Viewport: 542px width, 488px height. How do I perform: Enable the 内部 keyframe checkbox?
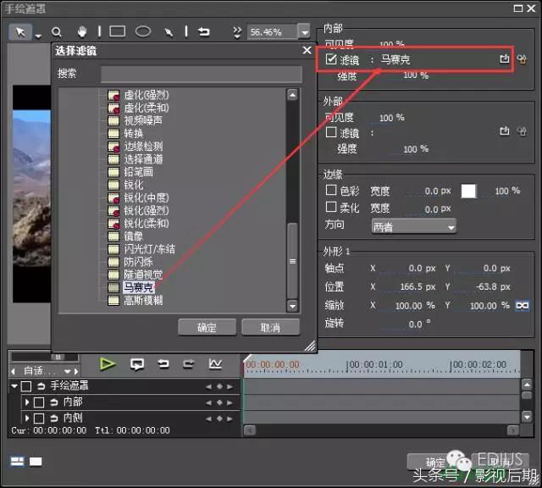[39, 402]
